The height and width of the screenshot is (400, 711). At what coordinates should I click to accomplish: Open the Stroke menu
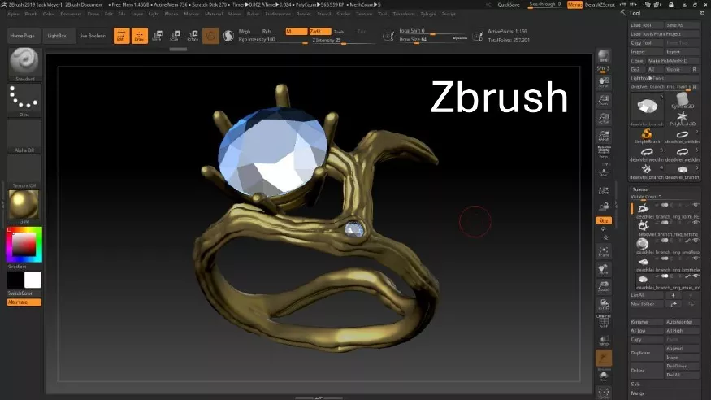tap(343, 14)
